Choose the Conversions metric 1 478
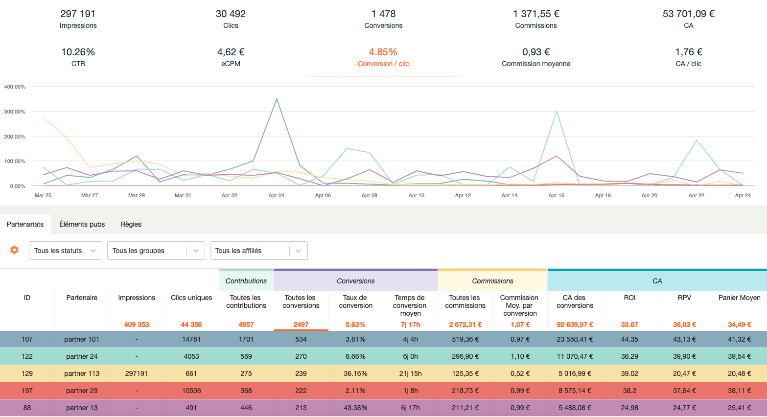The height and width of the screenshot is (417, 767). [383, 19]
